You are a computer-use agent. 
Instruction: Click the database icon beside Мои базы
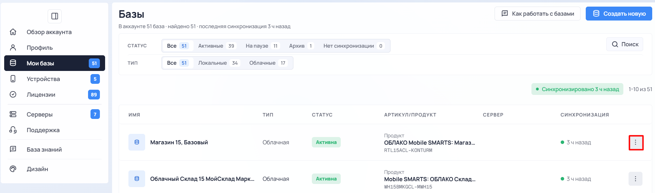13,63
